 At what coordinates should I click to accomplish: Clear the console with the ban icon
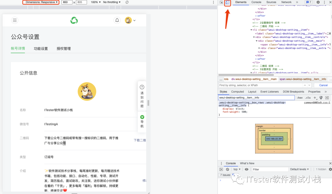tap(227, 169)
